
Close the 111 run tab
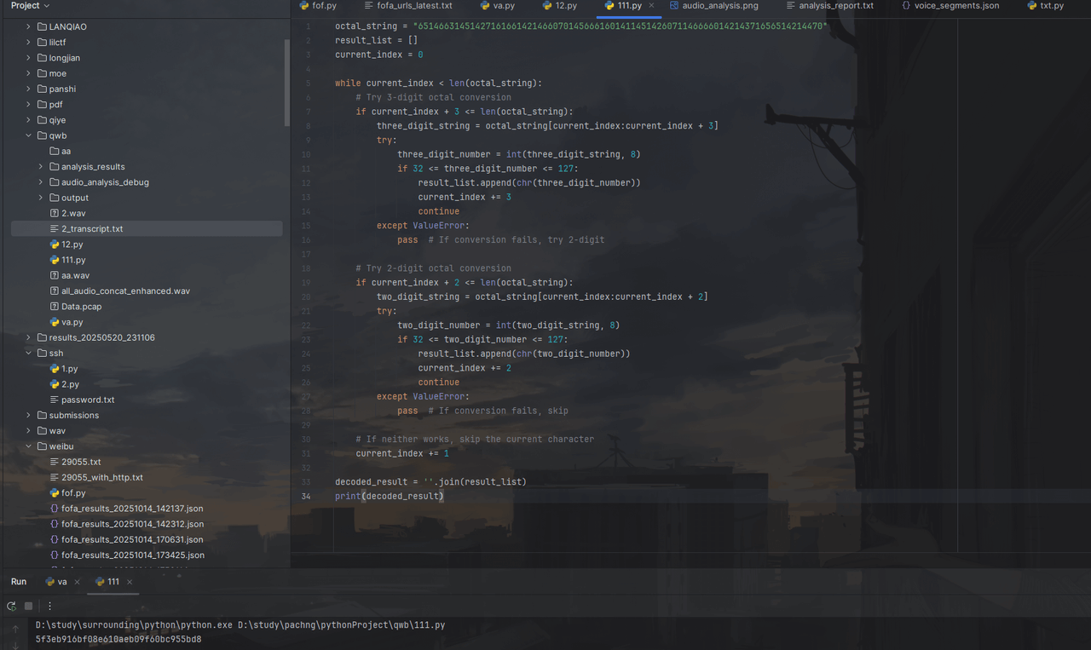tap(130, 582)
